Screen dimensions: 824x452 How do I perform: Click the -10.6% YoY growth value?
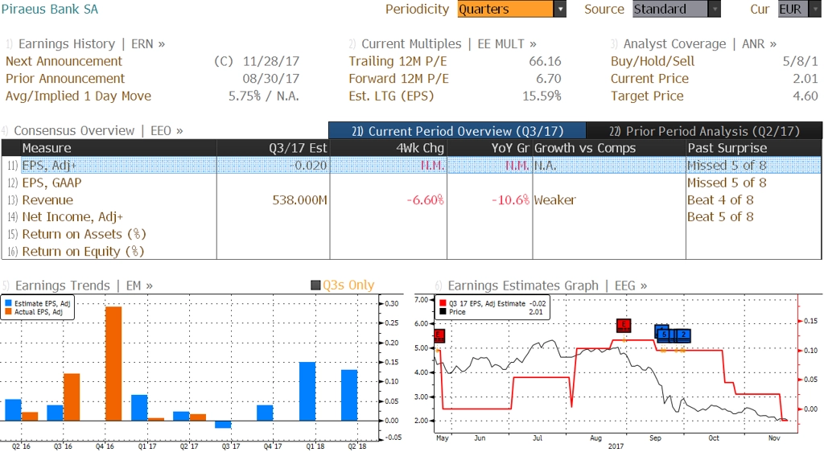click(510, 200)
